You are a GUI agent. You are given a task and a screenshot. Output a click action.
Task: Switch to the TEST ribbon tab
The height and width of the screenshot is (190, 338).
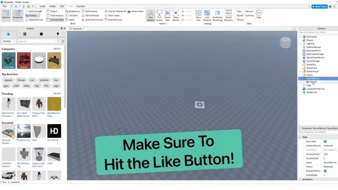(x=62, y=6)
